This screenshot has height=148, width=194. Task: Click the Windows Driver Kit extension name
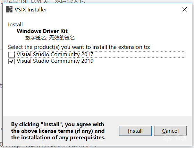tap(42, 31)
